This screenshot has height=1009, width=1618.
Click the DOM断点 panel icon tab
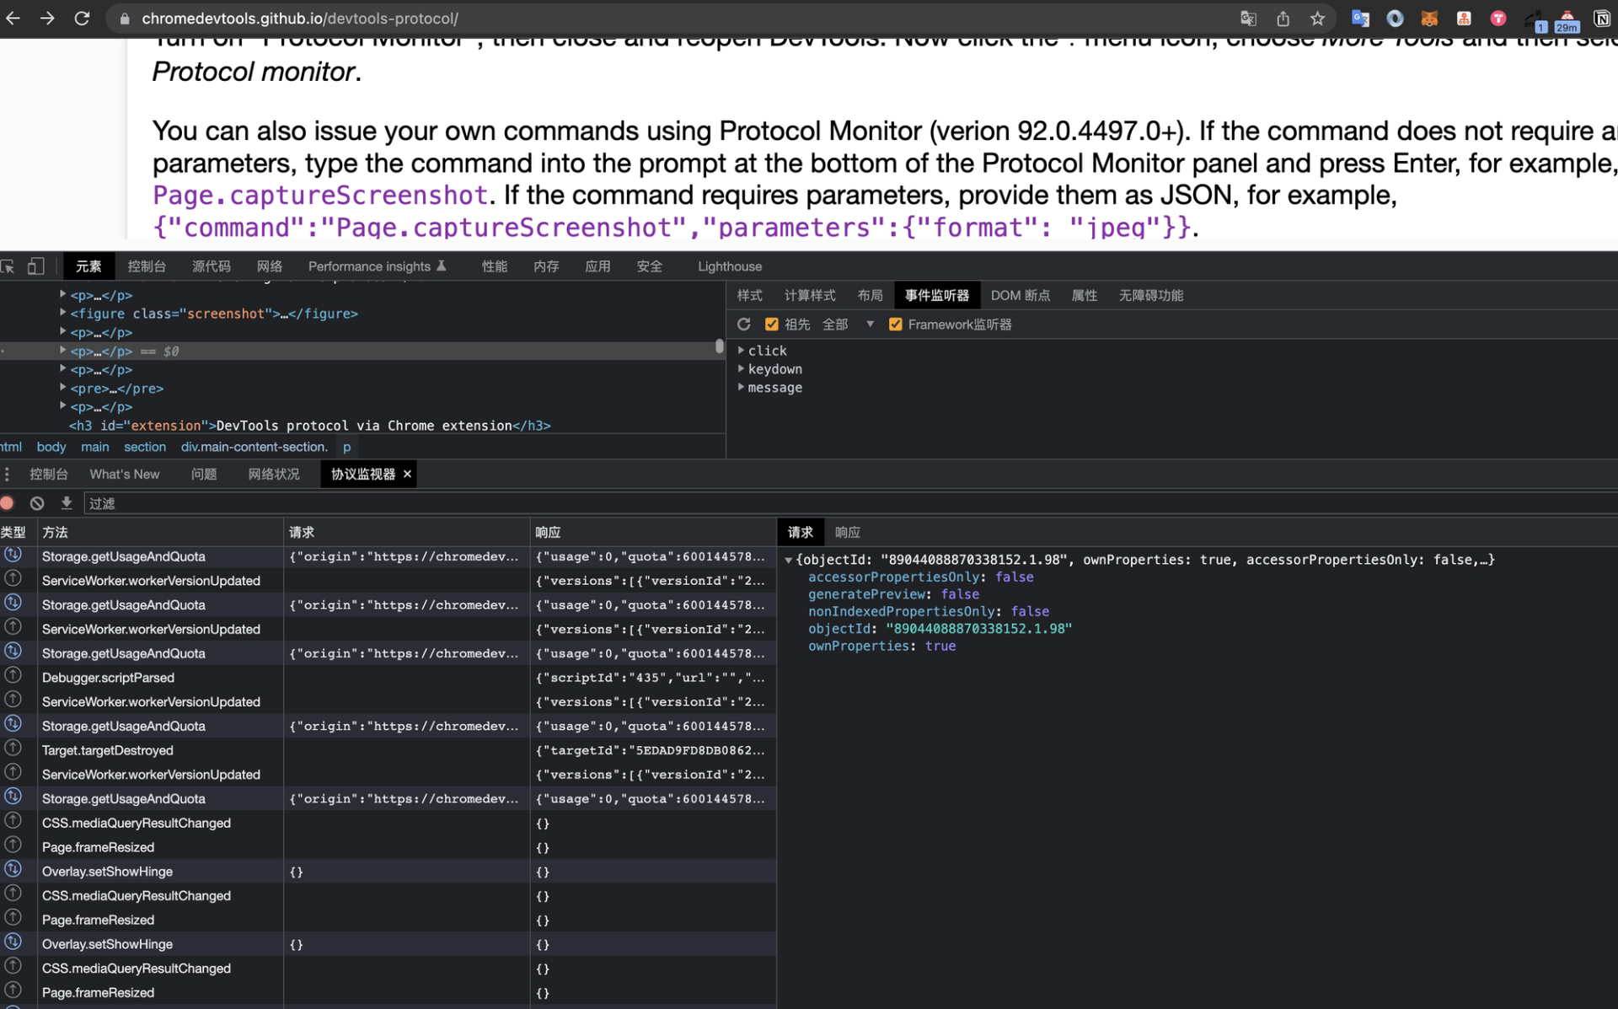1020,295
